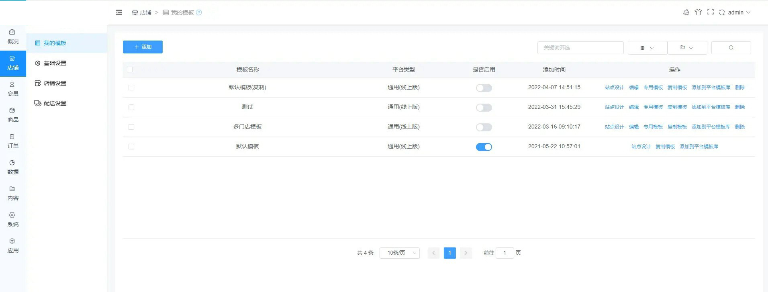
Task: Check the 默认模板(复制) row checkbox
Action: point(131,88)
